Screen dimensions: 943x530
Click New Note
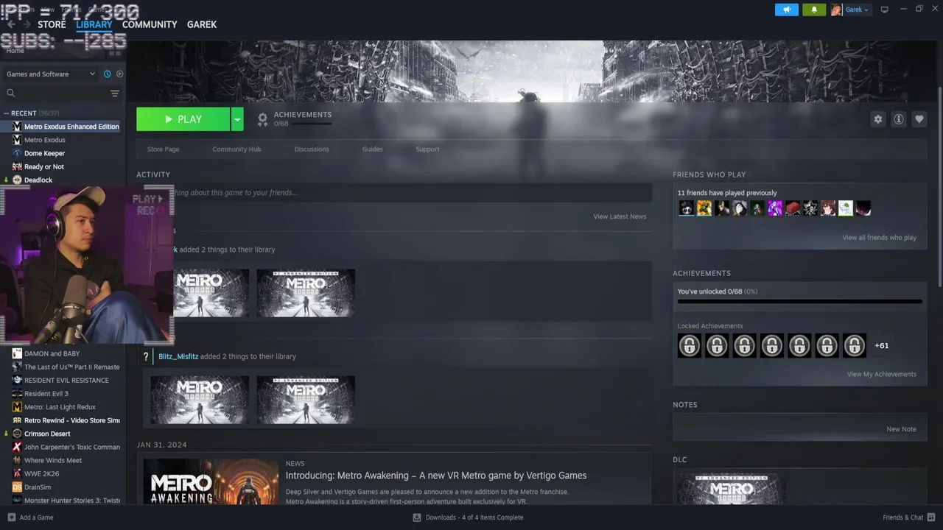[901, 429]
